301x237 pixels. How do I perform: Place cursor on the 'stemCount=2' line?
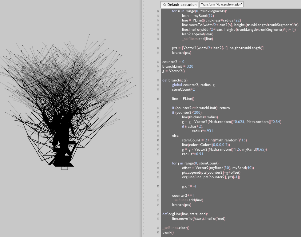point(184,89)
